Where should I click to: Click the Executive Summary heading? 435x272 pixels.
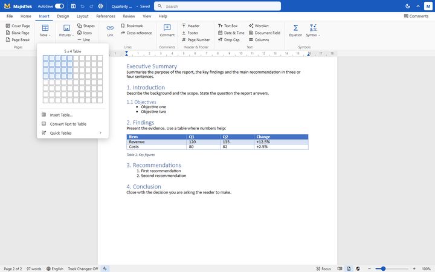[x=152, y=66]
